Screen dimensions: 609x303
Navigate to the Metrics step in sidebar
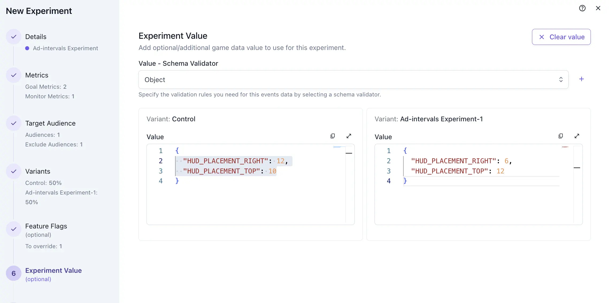(37, 75)
